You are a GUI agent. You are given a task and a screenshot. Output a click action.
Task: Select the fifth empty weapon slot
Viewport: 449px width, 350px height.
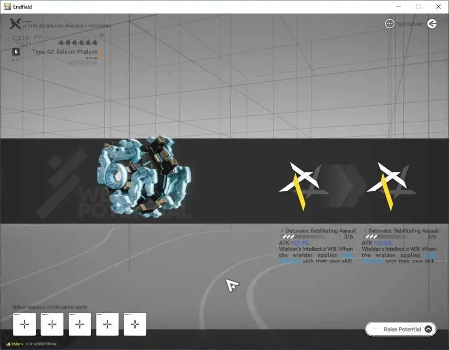[x=135, y=324]
